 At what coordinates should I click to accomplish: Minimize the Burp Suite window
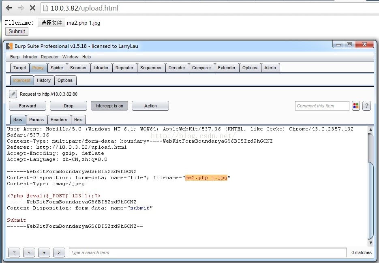pyautogui.click(x=338, y=45)
